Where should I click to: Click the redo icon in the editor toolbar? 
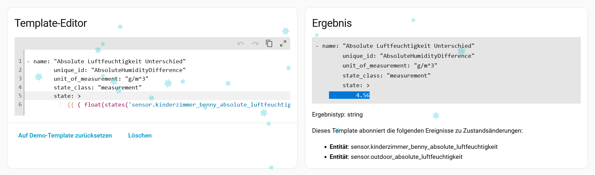(255, 44)
